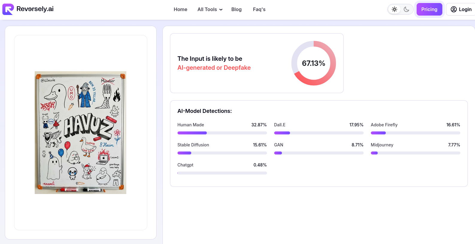Click the Stable Diffusion detection bar
Screen dimensions: 475x244
[x=222, y=153]
